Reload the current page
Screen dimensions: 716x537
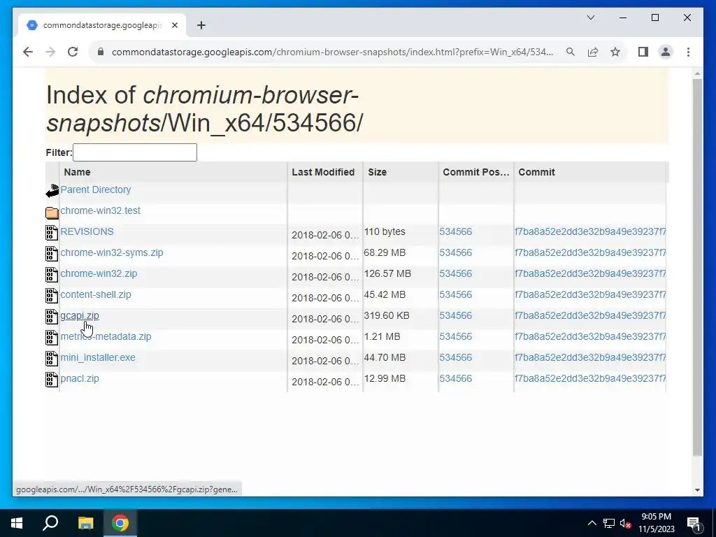[73, 52]
